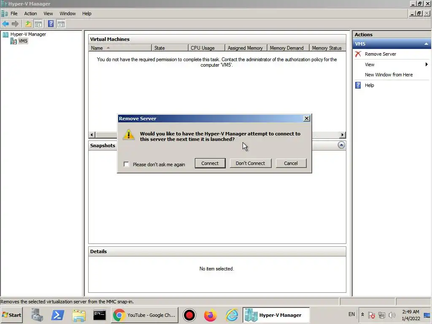Open the View menu
The width and height of the screenshot is (432, 324).
48,13
